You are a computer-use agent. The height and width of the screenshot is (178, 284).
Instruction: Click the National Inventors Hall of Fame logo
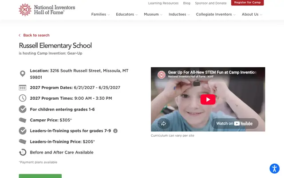coord(47,10)
